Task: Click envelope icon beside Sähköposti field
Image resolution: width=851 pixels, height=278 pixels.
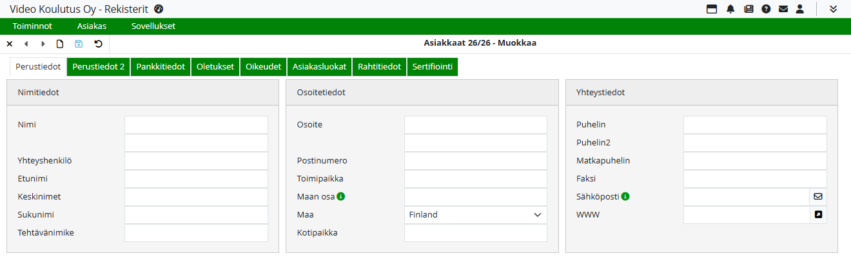Action: 818,196
